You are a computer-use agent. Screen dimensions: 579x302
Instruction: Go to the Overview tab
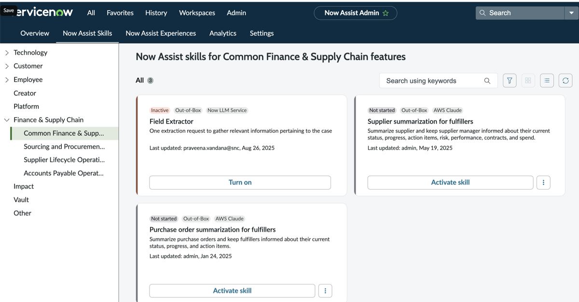[x=35, y=33]
